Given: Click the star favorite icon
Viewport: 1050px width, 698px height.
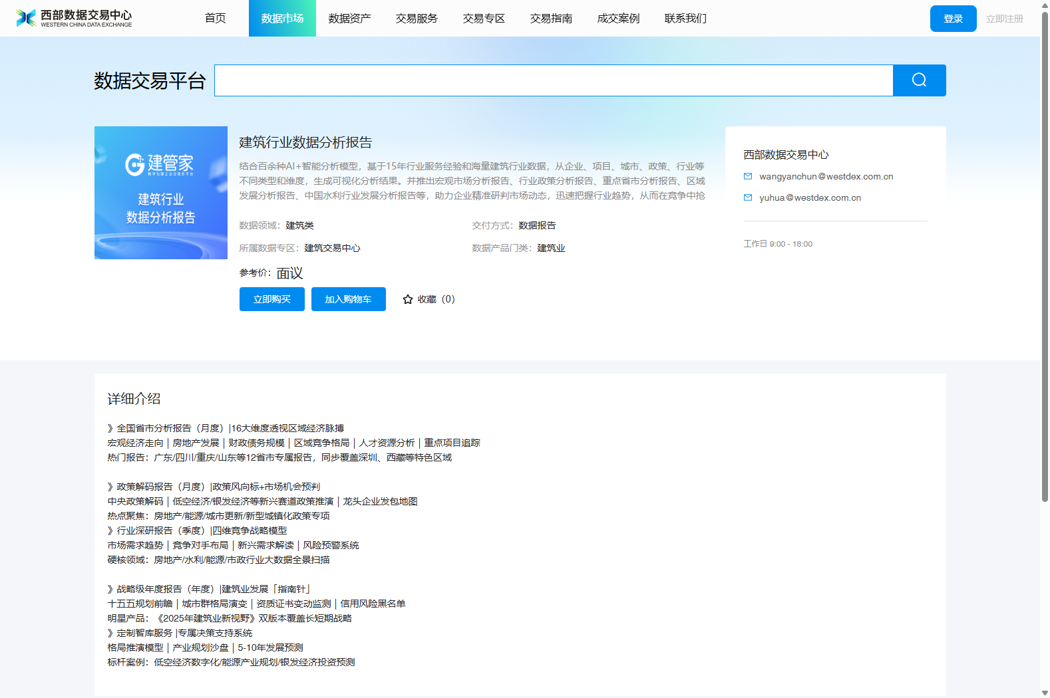Looking at the screenshot, I should (408, 300).
